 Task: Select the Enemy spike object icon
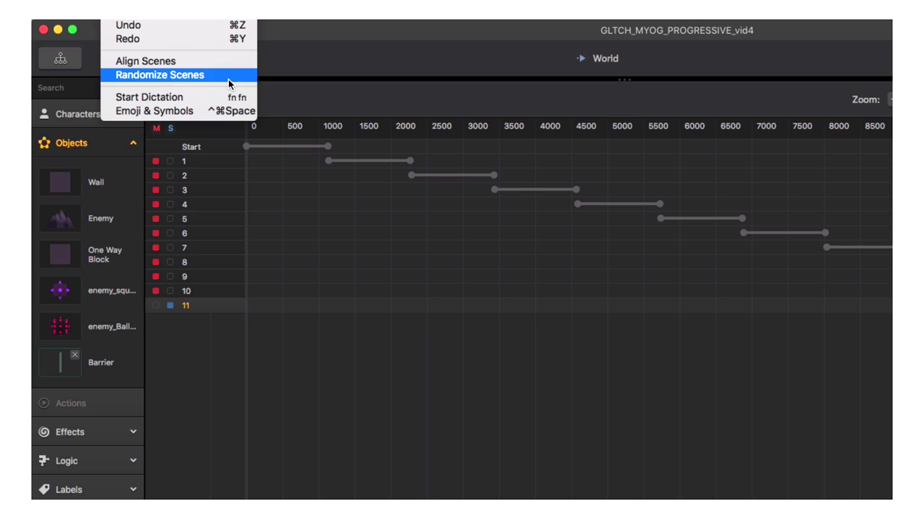[x=60, y=218]
